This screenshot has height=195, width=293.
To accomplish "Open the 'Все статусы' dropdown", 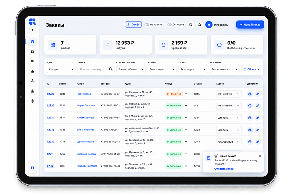I will coord(193,69).
